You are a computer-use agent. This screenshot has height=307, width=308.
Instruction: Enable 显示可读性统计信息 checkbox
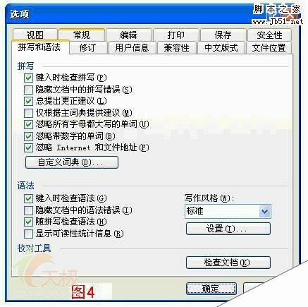point(28,234)
